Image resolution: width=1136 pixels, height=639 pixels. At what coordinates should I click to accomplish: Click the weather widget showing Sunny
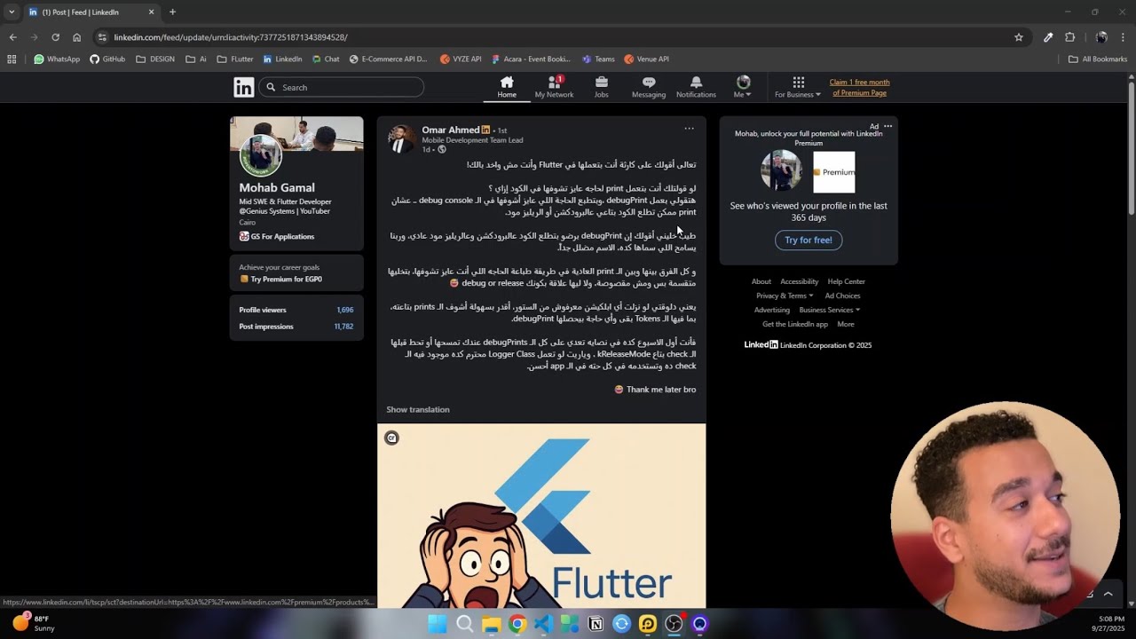[32, 623]
